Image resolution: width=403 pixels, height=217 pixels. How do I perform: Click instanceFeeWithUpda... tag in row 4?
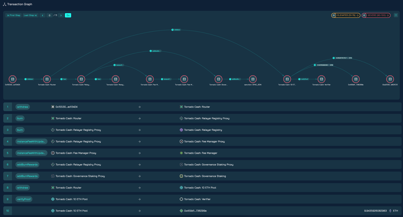coord(31,141)
